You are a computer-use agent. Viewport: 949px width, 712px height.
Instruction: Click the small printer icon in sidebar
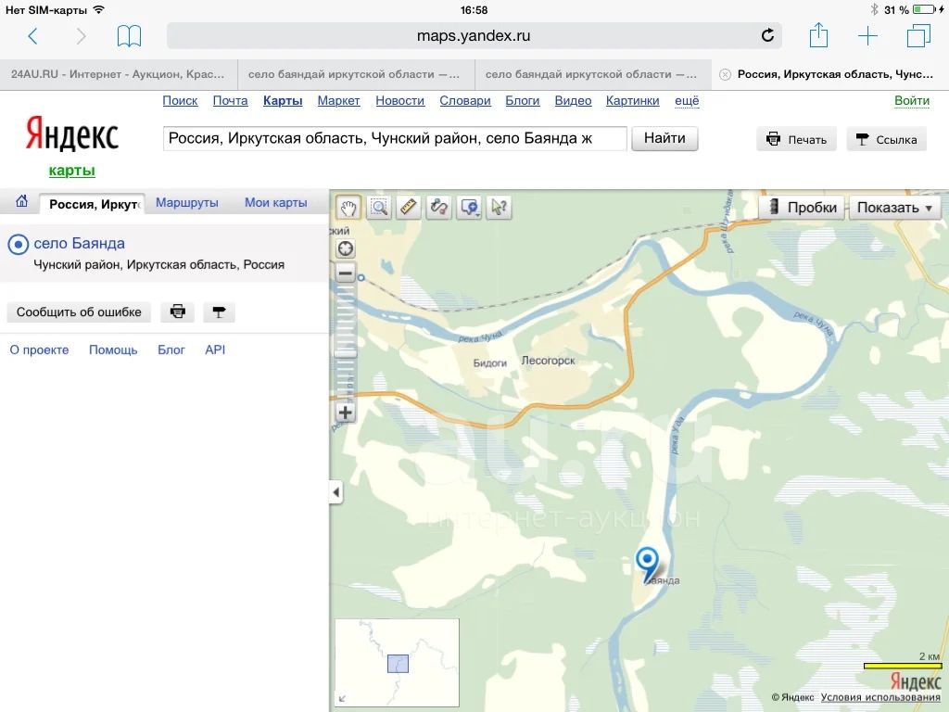tap(177, 311)
